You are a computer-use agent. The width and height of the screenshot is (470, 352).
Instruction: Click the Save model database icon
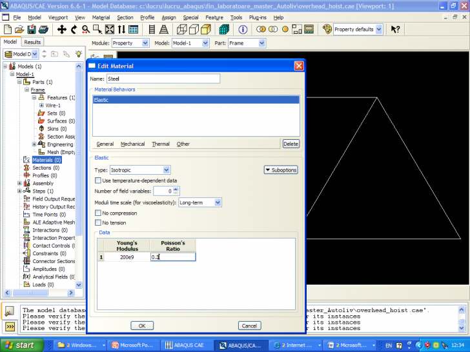(x=30, y=30)
